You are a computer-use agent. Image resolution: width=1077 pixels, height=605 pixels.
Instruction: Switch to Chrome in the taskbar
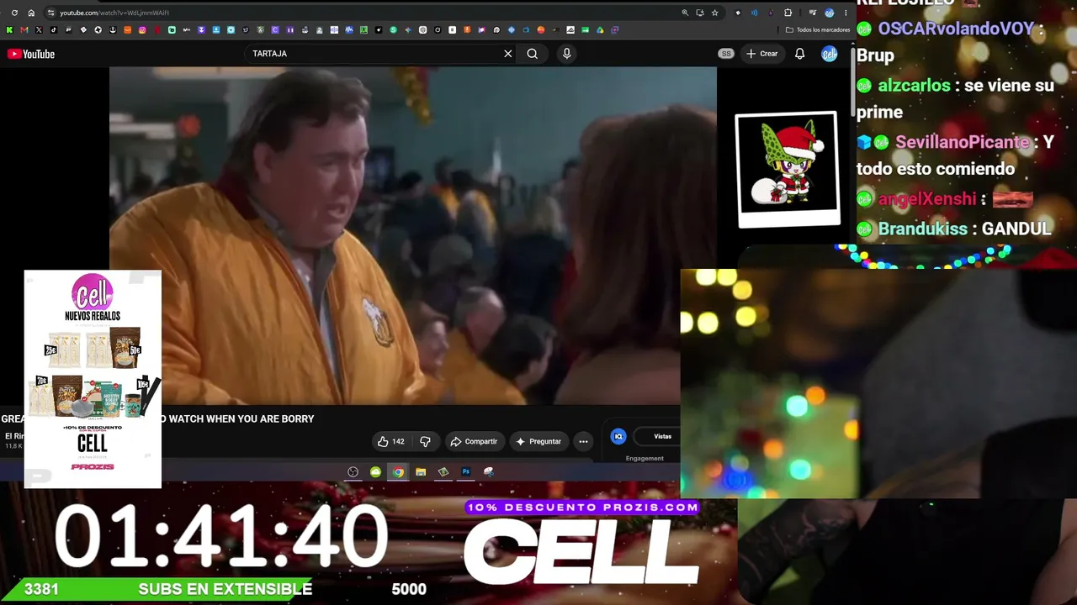pos(398,472)
